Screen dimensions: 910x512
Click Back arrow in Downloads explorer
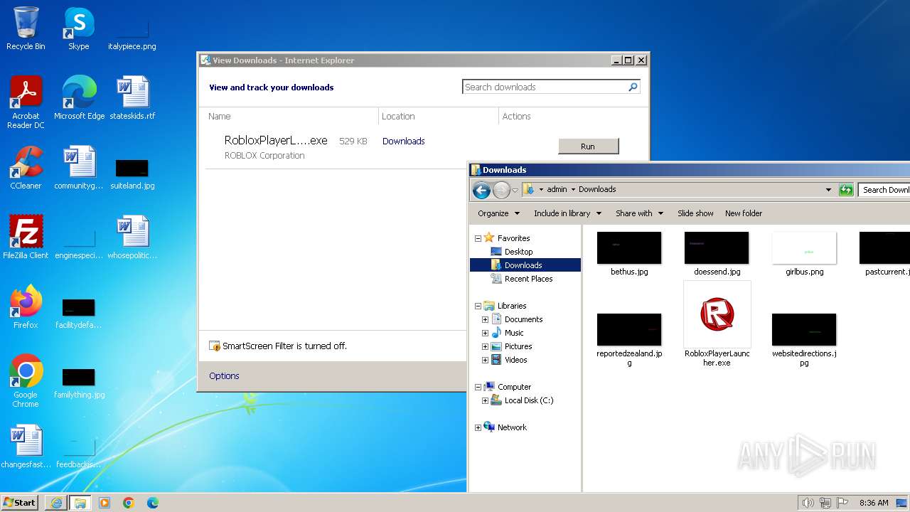(x=481, y=190)
